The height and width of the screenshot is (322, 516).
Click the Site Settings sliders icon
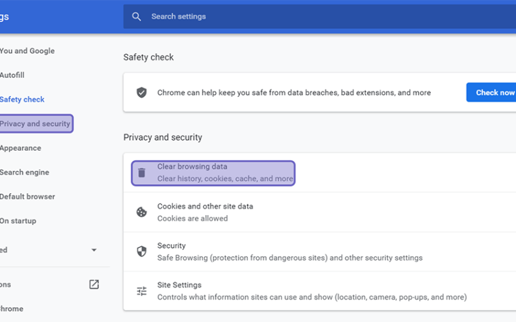tap(141, 291)
